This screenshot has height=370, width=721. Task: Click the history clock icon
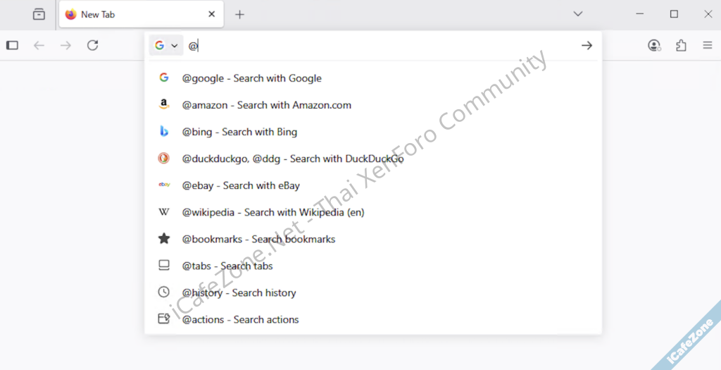click(163, 292)
